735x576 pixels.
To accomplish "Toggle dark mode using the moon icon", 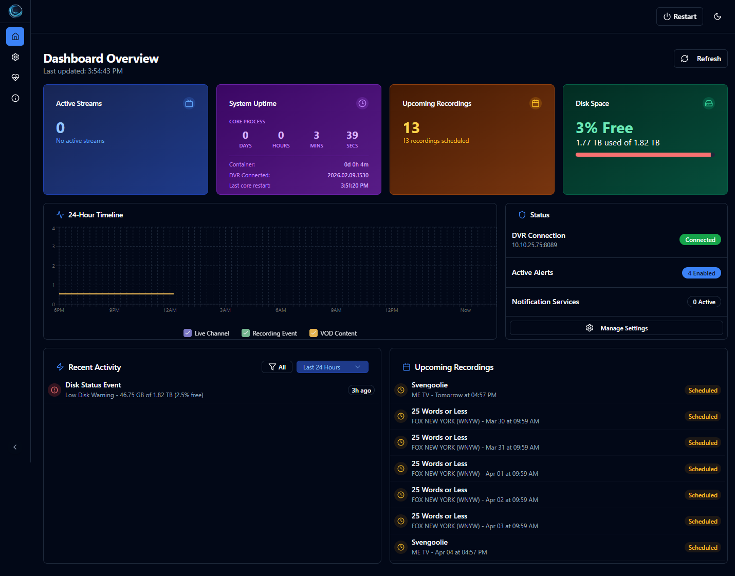I will click(718, 16).
